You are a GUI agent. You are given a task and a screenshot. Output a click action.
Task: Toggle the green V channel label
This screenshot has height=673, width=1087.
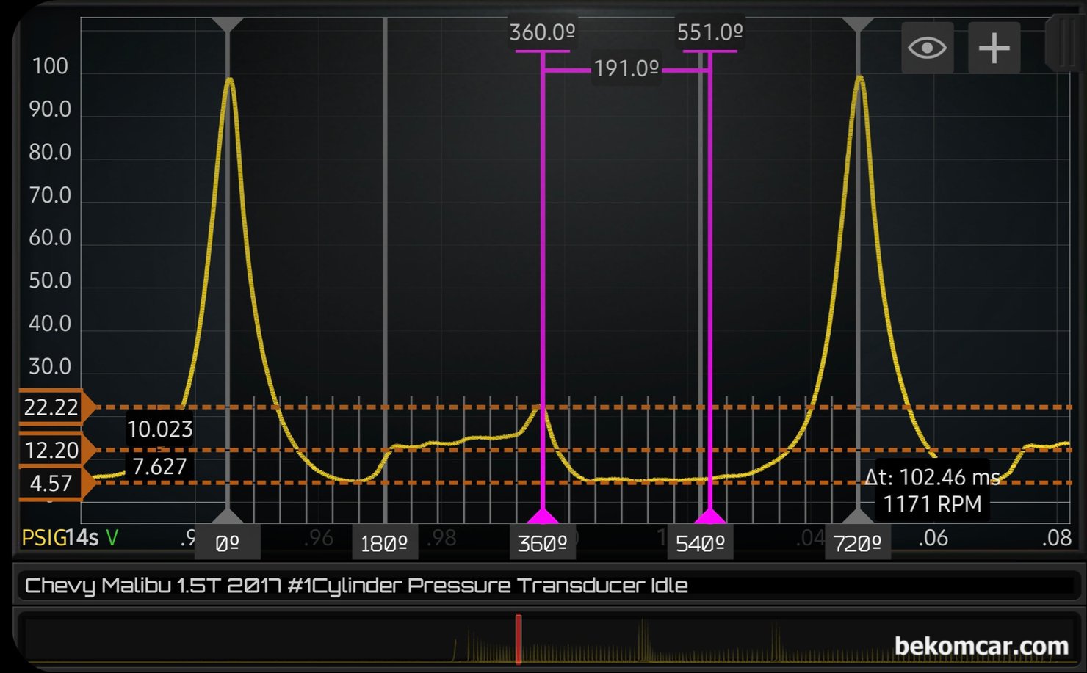[x=112, y=538]
